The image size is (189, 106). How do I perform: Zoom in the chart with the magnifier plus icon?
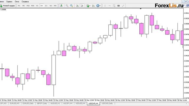67,6
